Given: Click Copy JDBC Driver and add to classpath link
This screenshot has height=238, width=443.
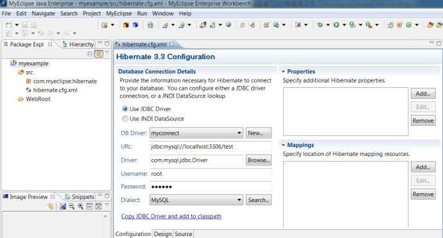Looking at the screenshot, I should point(171,216).
